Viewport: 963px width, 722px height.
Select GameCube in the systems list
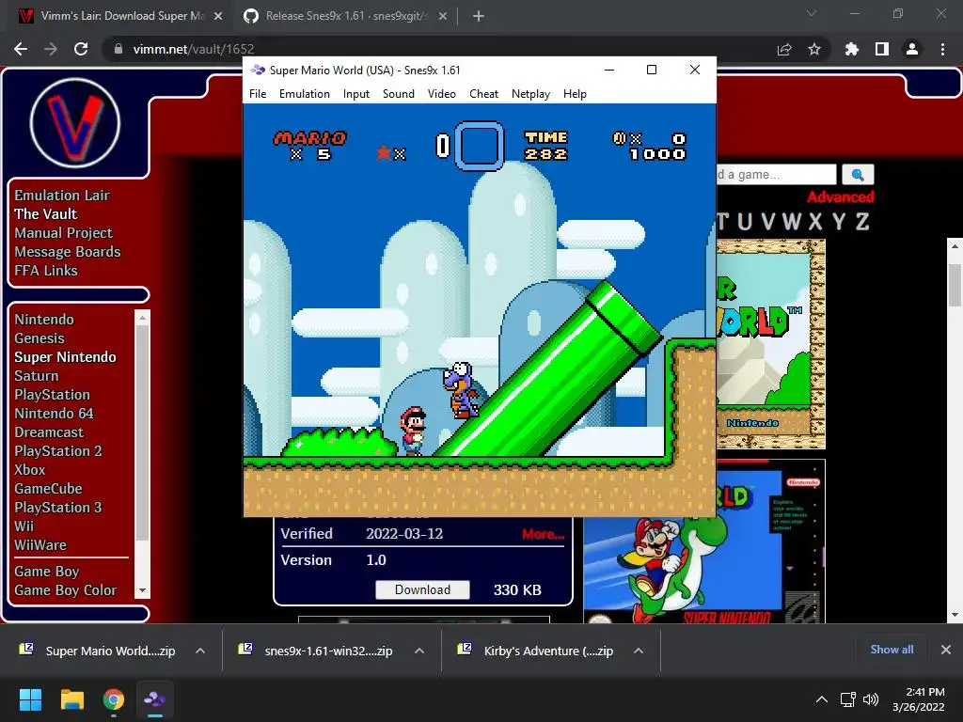click(x=49, y=489)
